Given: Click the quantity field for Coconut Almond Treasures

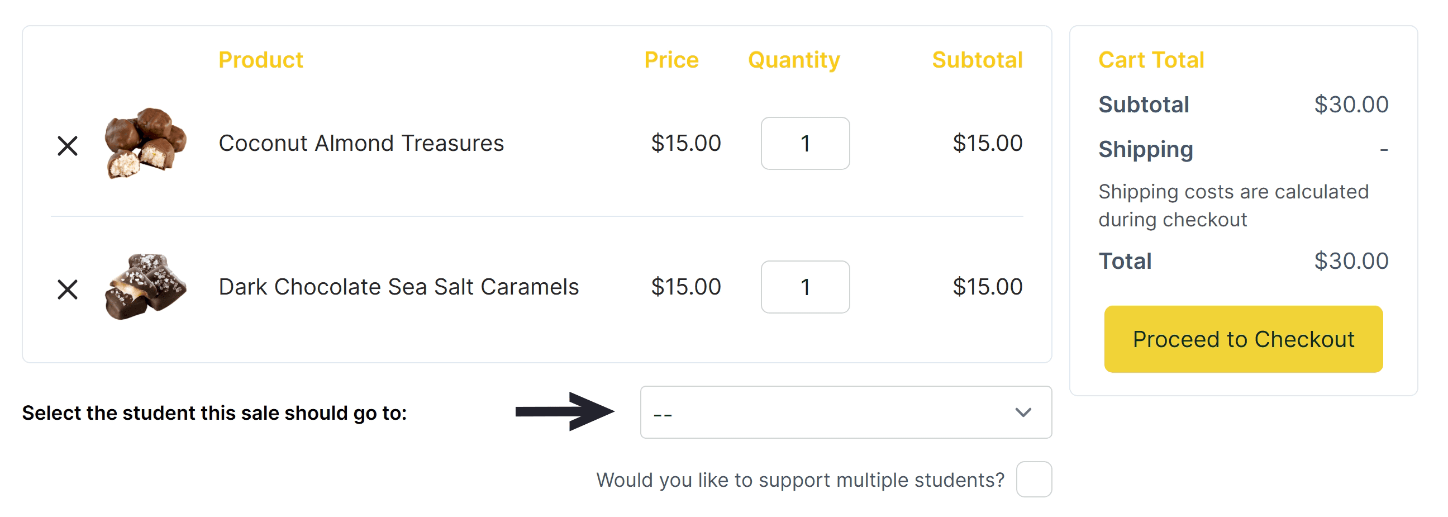Looking at the screenshot, I should pyautogui.click(x=805, y=144).
